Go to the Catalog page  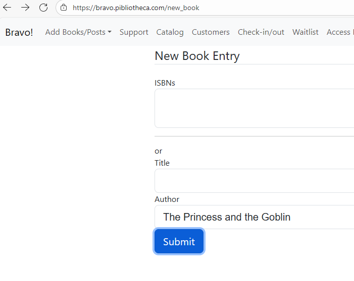click(x=170, y=32)
